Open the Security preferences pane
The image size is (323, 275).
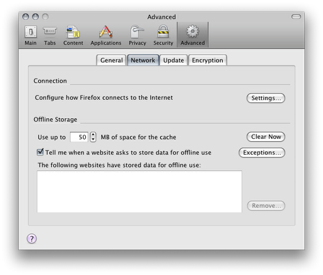(x=163, y=35)
